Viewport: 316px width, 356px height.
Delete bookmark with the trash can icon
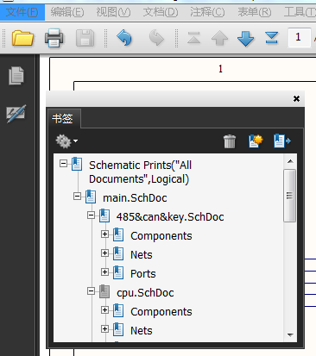tap(230, 141)
